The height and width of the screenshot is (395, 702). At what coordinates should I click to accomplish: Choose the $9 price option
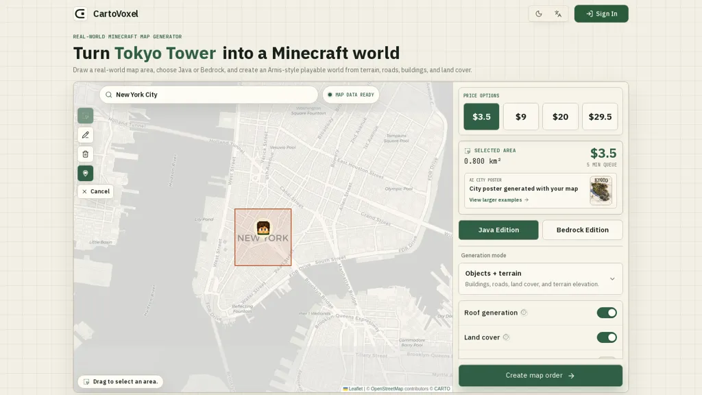(521, 117)
